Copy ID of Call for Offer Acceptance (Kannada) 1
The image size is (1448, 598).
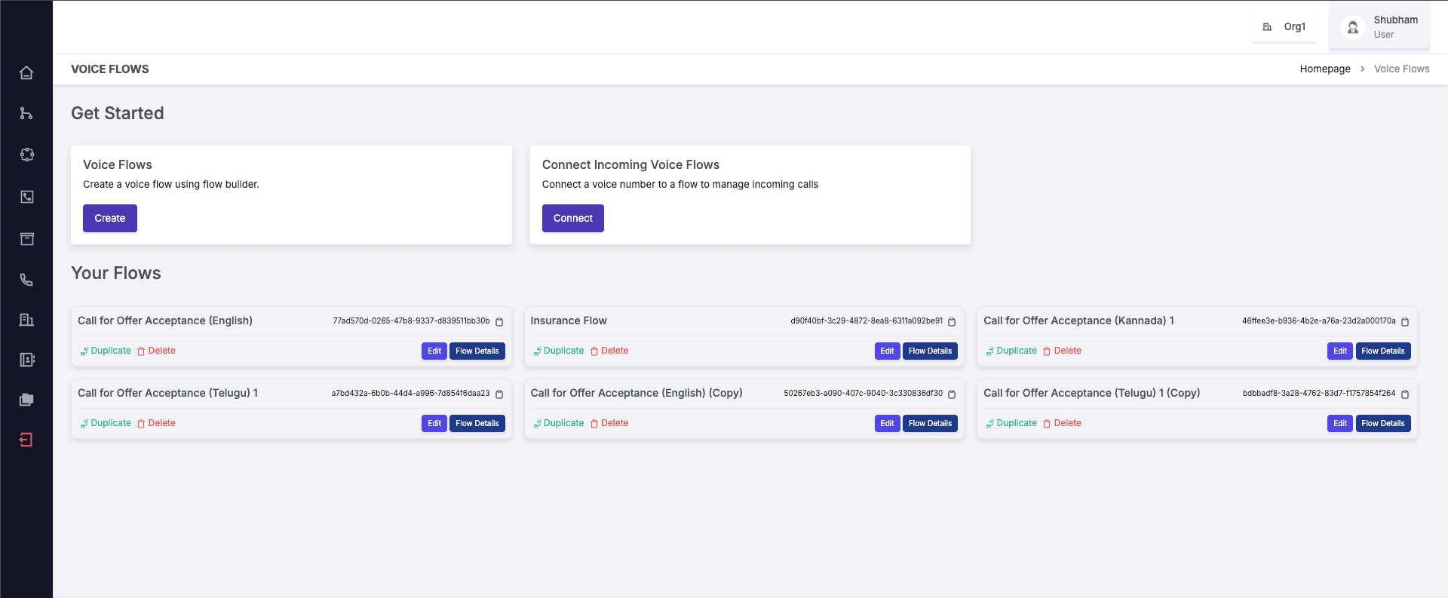click(x=1405, y=322)
